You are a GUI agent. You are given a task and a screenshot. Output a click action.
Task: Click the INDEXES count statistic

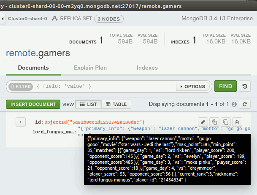click(x=184, y=41)
